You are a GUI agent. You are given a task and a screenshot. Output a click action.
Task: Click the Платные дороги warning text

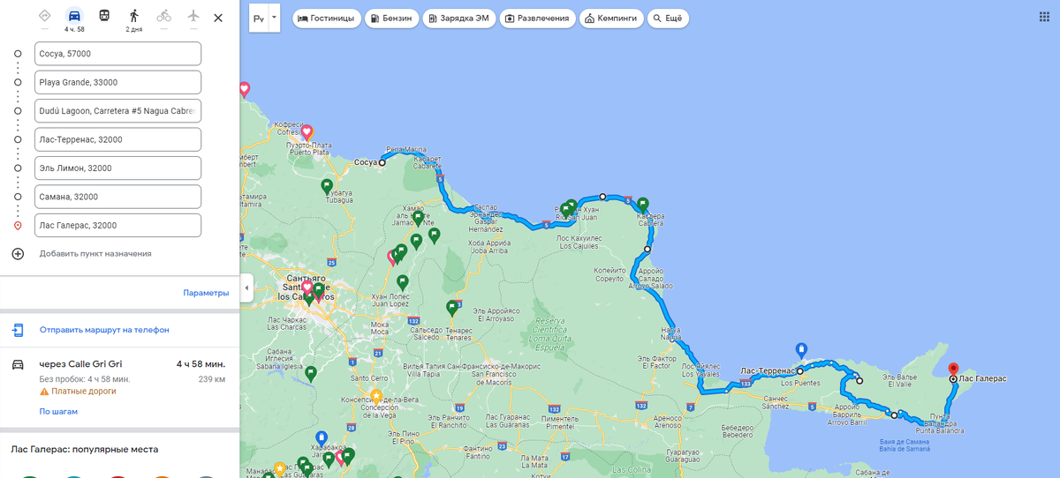(x=84, y=391)
